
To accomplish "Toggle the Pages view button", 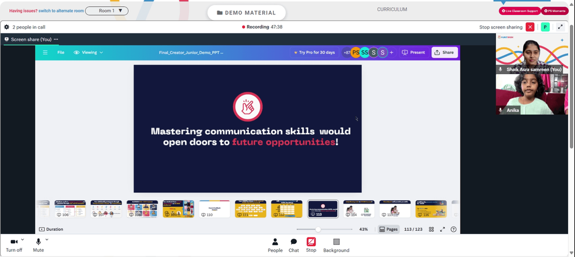I will click(x=388, y=229).
